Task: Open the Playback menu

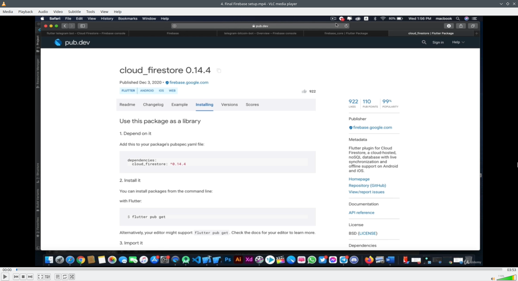Action: tap(26, 12)
